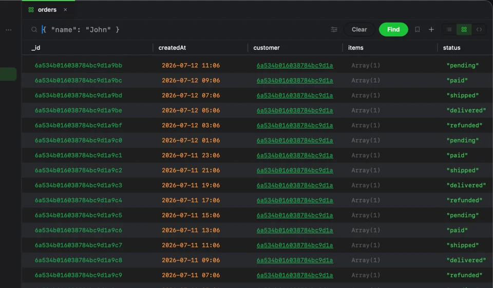
Task: Close the orders tab
Action: [65, 10]
